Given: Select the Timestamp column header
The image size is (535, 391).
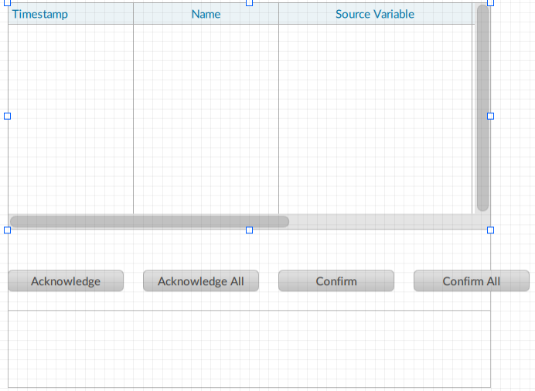Looking at the screenshot, I should [x=70, y=14].
